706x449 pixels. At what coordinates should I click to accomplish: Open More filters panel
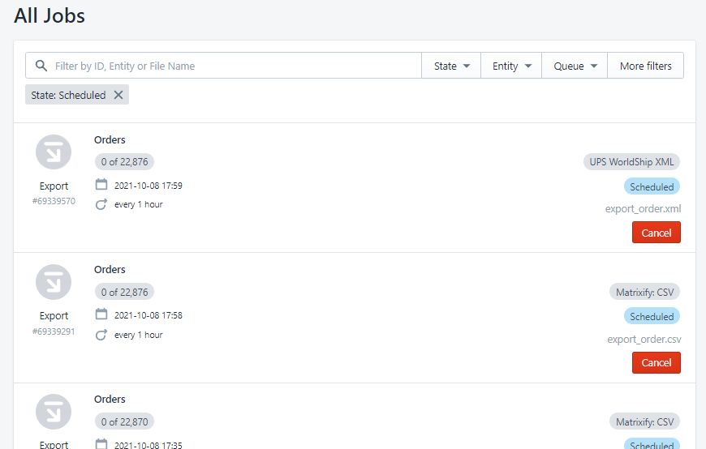(x=646, y=66)
